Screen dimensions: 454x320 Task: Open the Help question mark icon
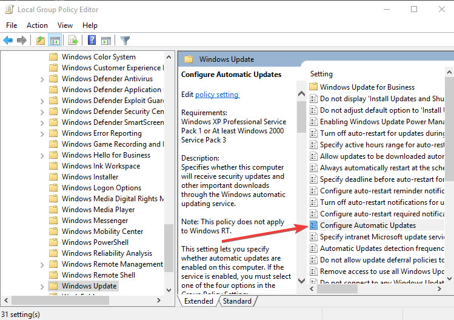point(92,40)
